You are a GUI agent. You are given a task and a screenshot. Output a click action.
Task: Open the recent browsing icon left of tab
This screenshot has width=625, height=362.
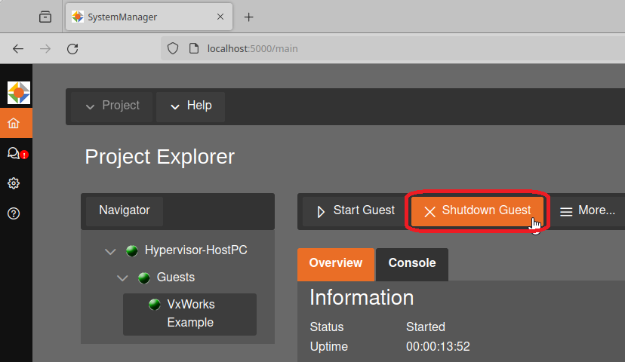point(45,17)
